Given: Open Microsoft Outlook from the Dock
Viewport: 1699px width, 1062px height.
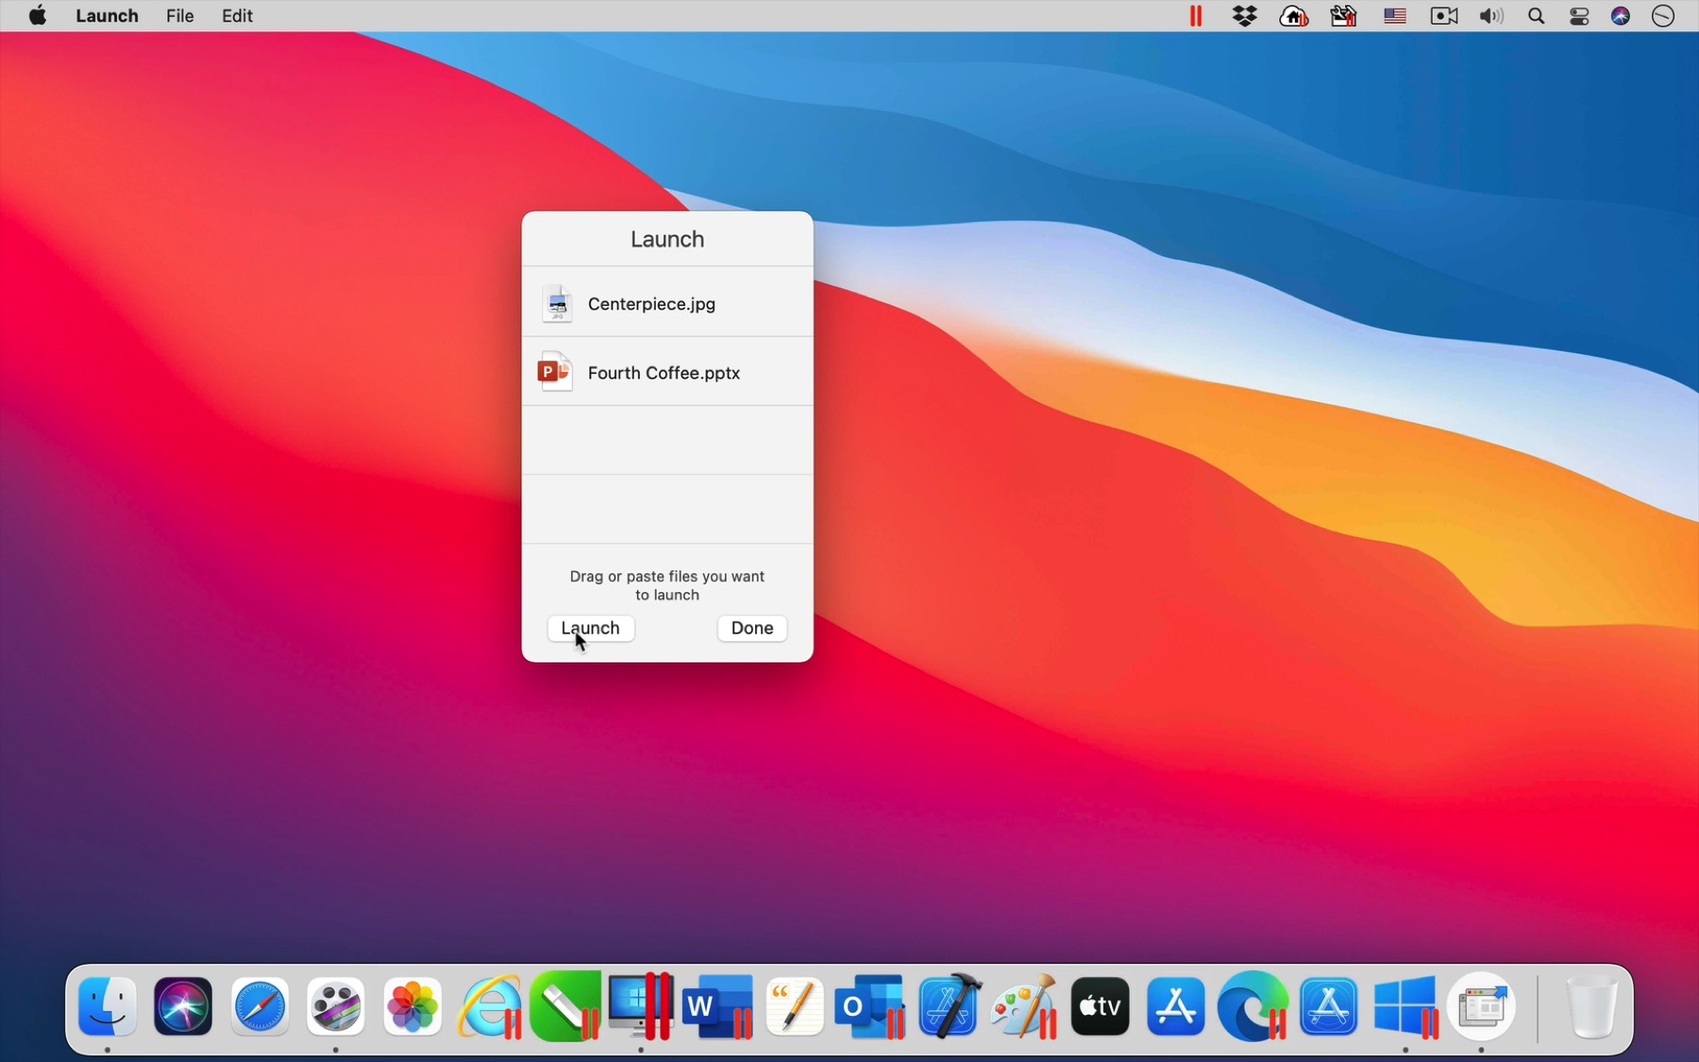Looking at the screenshot, I should coord(869,1005).
